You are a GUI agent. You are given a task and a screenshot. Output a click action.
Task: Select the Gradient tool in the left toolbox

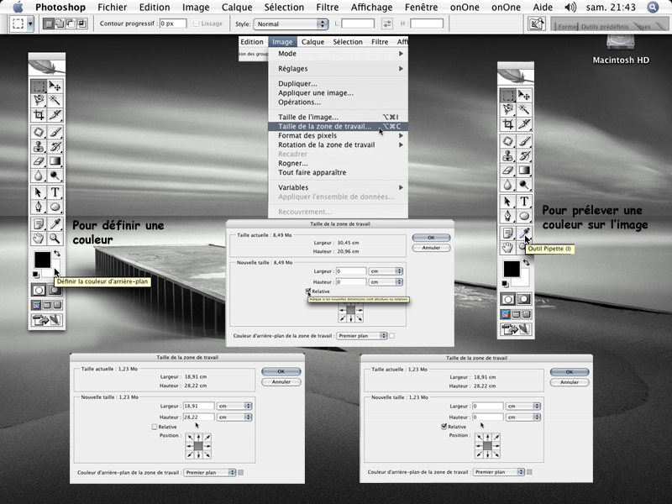(55, 161)
